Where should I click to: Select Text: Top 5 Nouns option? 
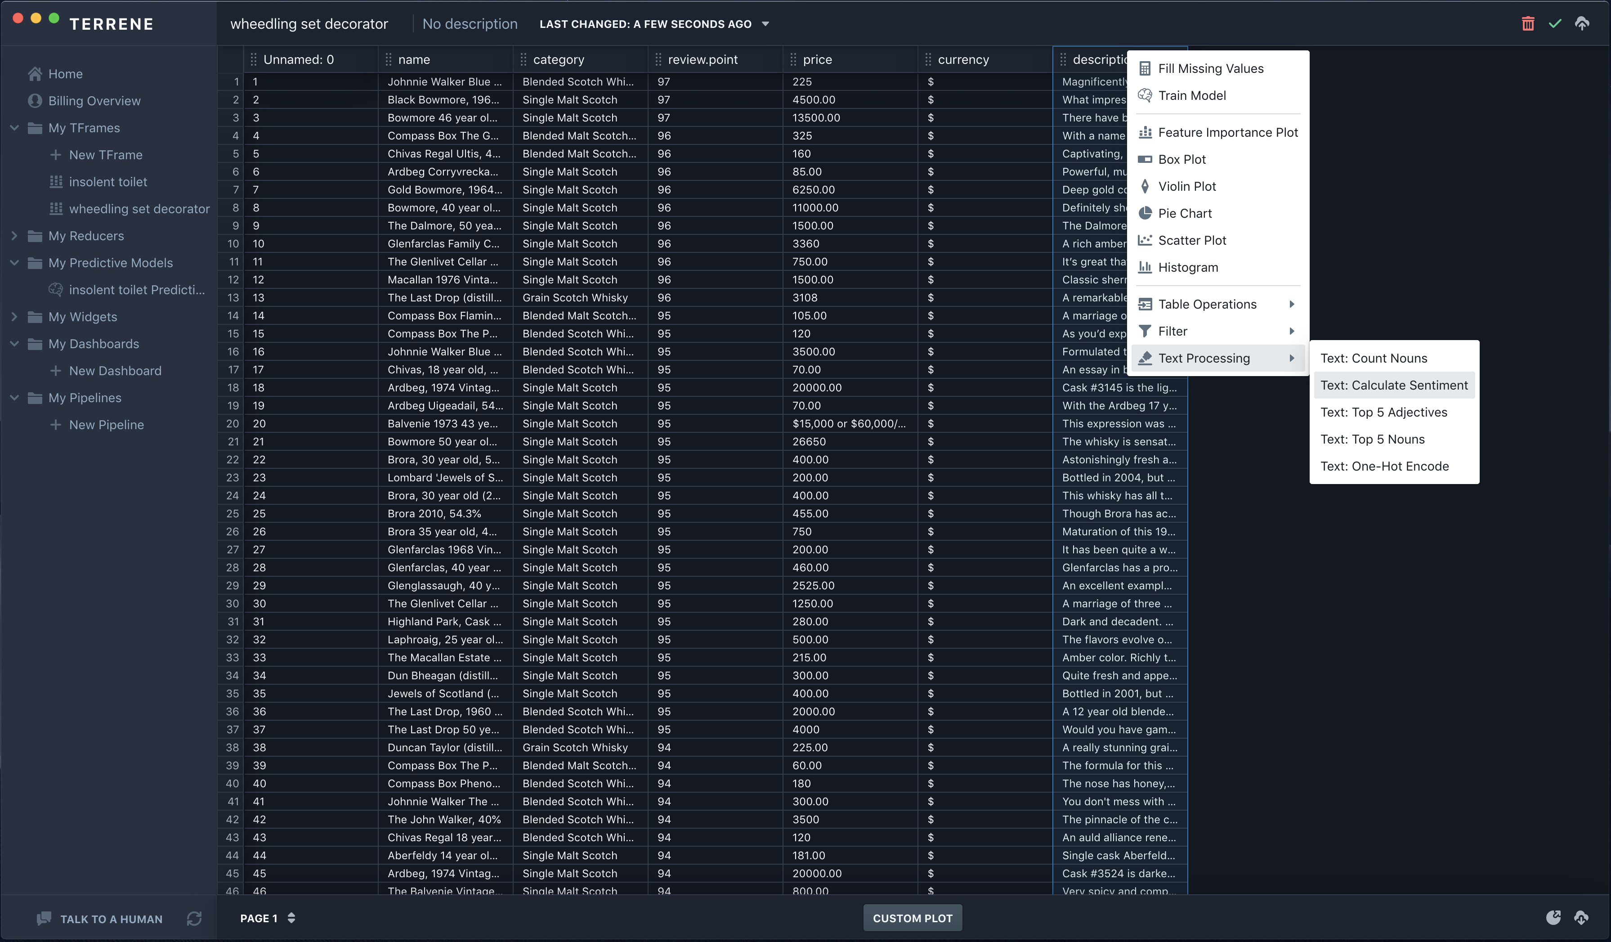click(x=1372, y=440)
